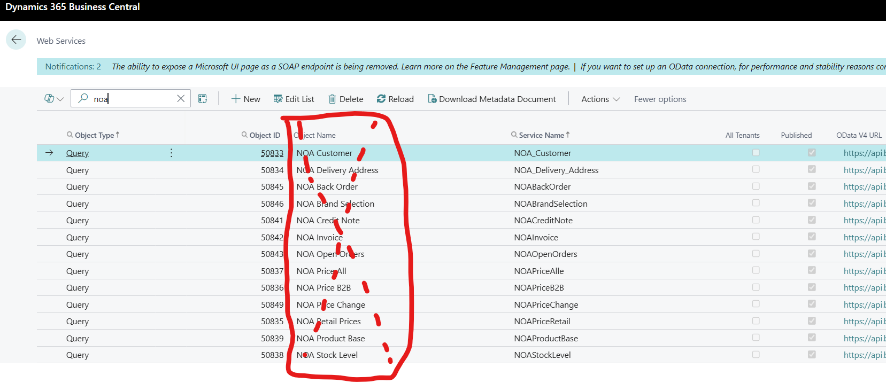
Task: Toggle Published for NOA_Customer
Action: [812, 152]
